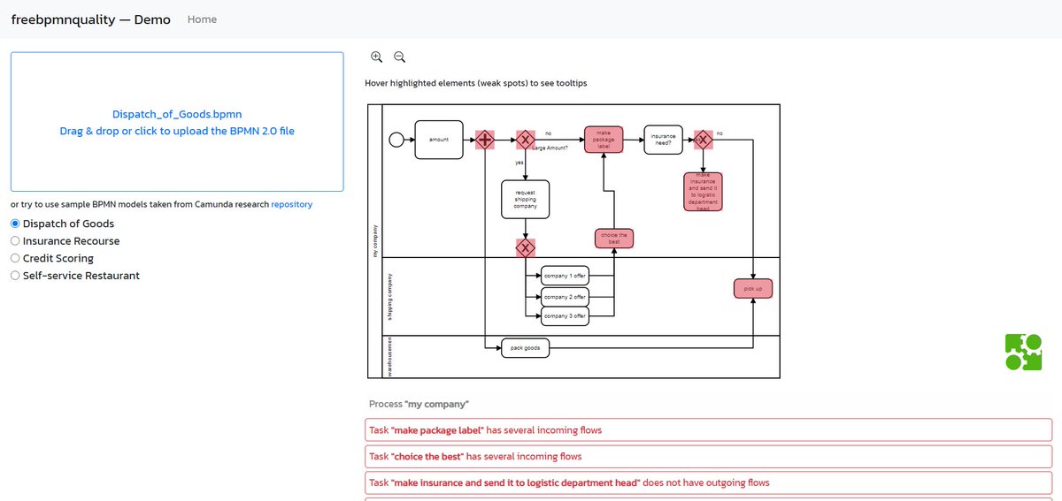Select the make insurance and send task

[703, 192]
